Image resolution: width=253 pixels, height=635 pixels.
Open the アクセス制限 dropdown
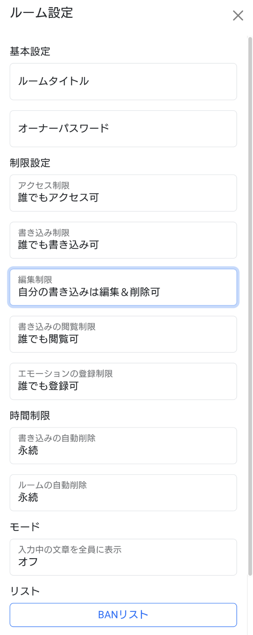pos(123,193)
